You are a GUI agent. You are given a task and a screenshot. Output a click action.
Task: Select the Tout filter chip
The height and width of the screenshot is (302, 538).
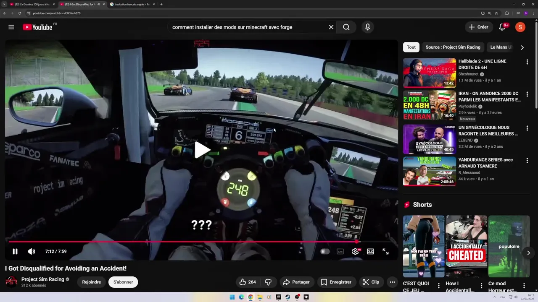pyautogui.click(x=411, y=47)
